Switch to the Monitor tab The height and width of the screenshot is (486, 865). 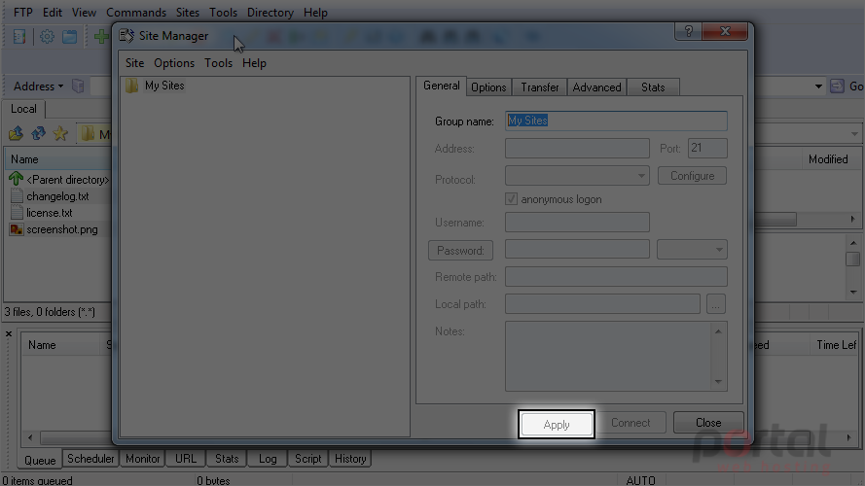point(143,459)
